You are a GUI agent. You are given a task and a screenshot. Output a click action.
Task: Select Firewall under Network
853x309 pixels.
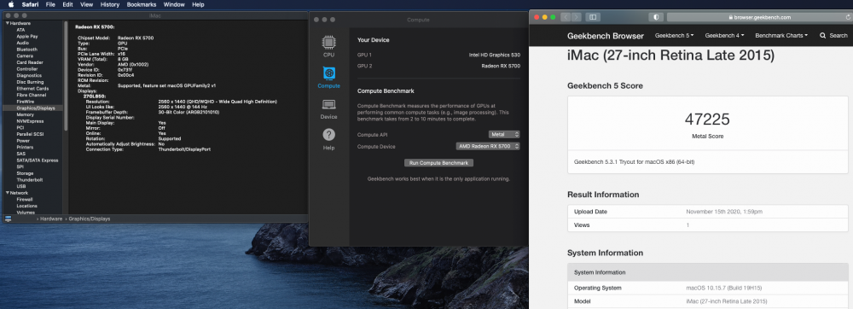click(x=24, y=200)
